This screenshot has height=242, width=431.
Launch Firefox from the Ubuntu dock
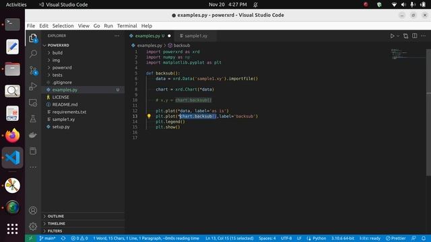tap(12, 136)
